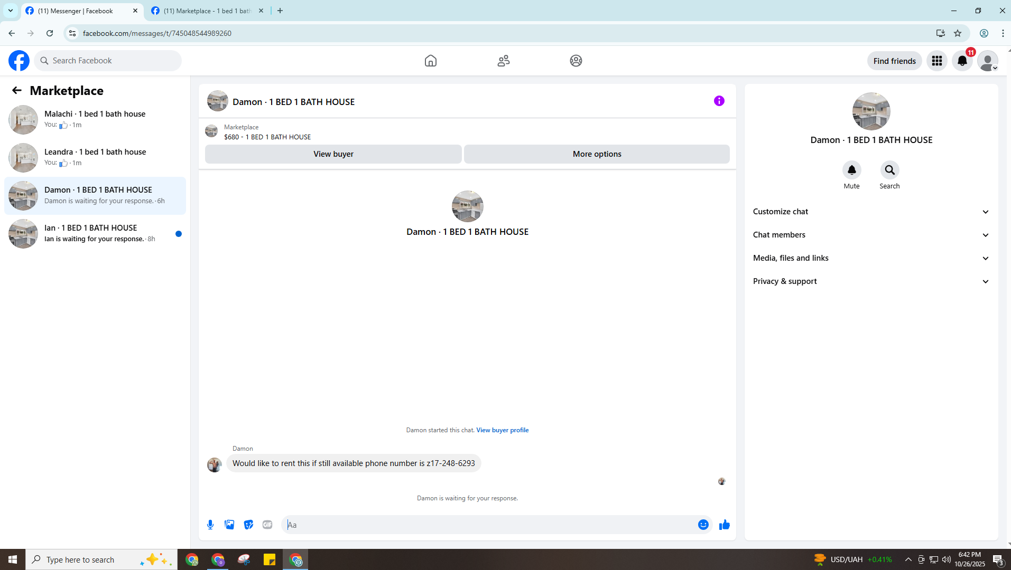Send a thumbs-up like
The width and height of the screenshot is (1011, 570).
725,525
